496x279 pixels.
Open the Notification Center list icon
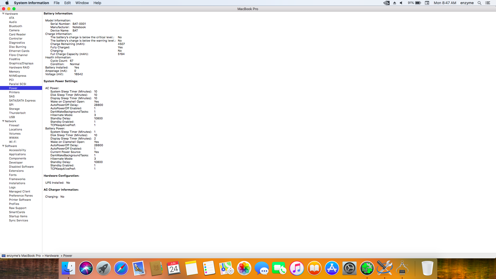click(488, 3)
